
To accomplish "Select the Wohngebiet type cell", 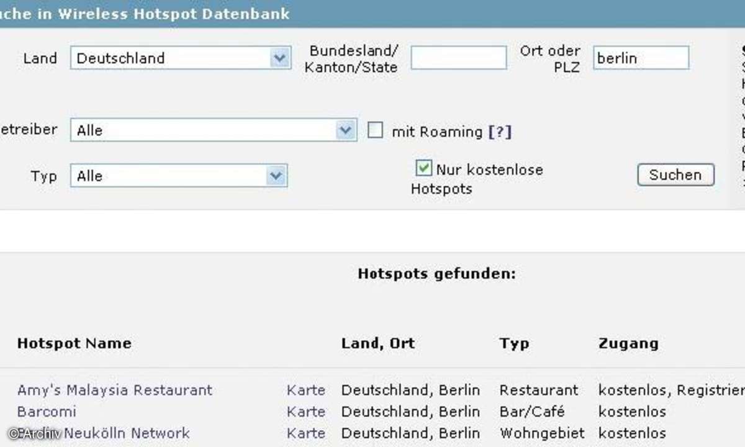I will [x=542, y=433].
